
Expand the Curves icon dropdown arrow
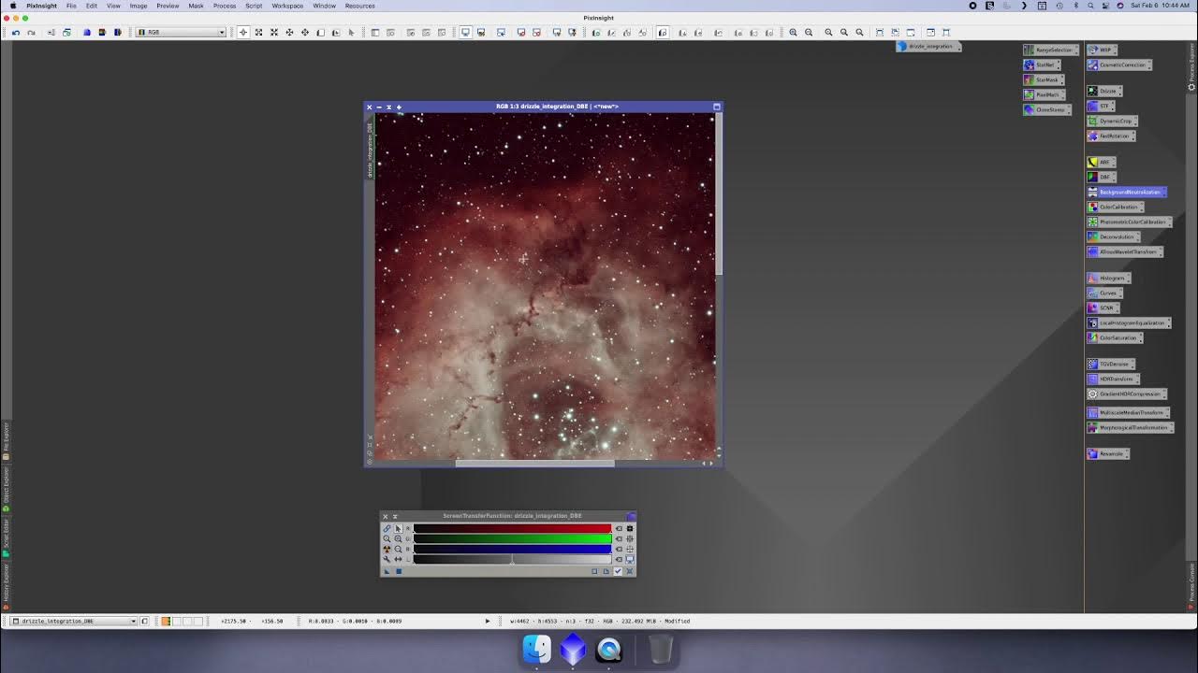[x=1118, y=293]
